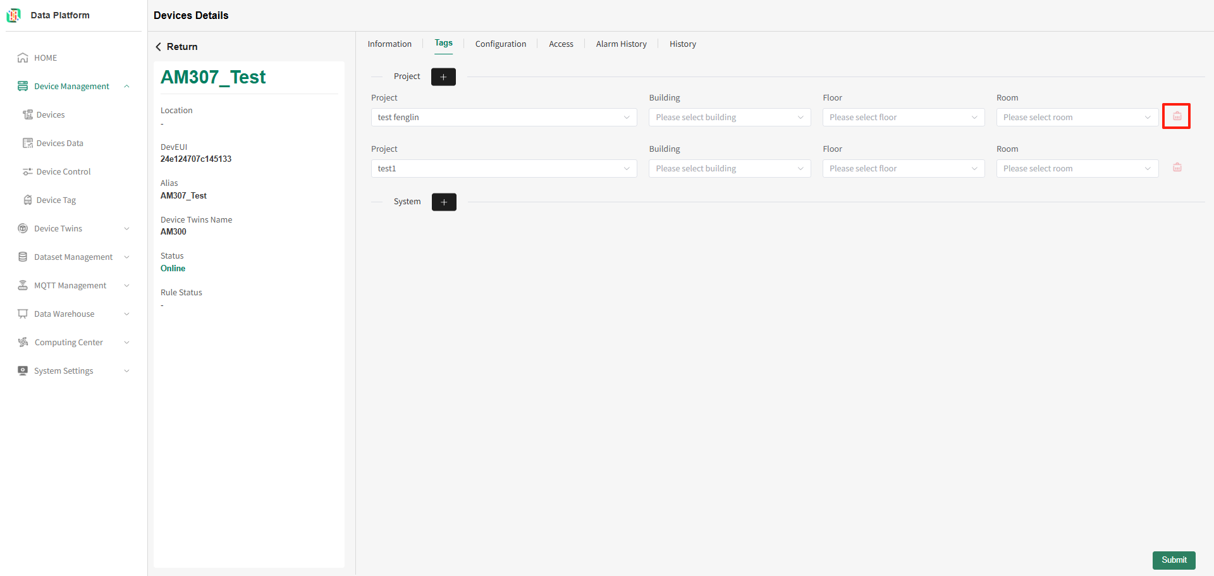1214x576 pixels.
Task: Click the Return back arrow
Action: tap(158, 47)
